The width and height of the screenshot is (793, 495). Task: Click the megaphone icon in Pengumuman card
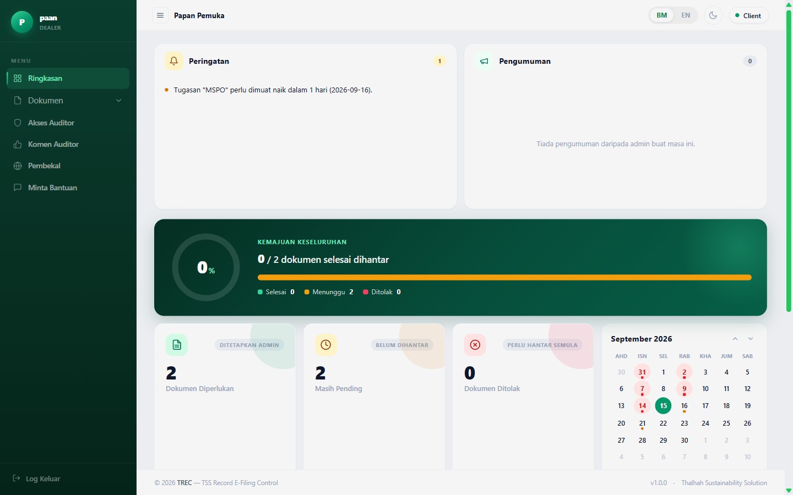(484, 61)
